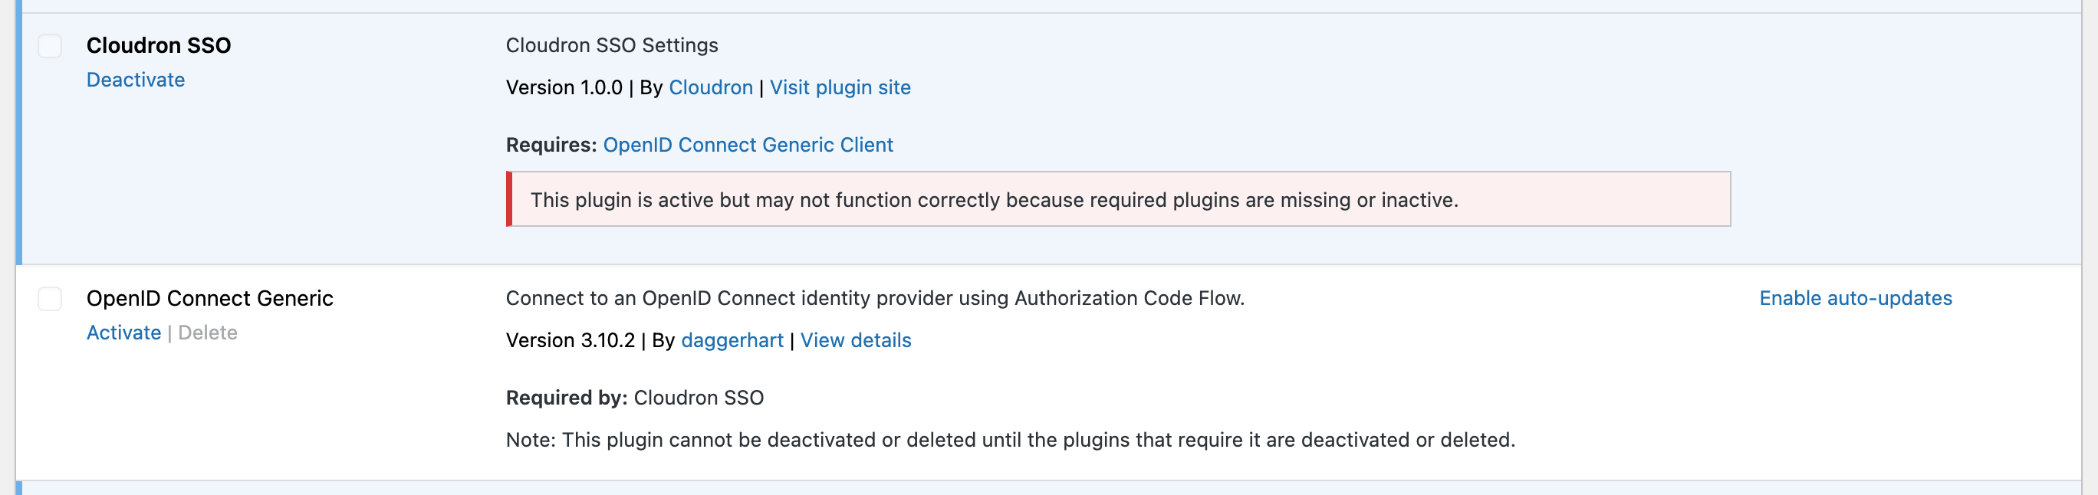The width and height of the screenshot is (2098, 495).
Task: Click the "Version 1.0.0" text
Action: (x=564, y=87)
